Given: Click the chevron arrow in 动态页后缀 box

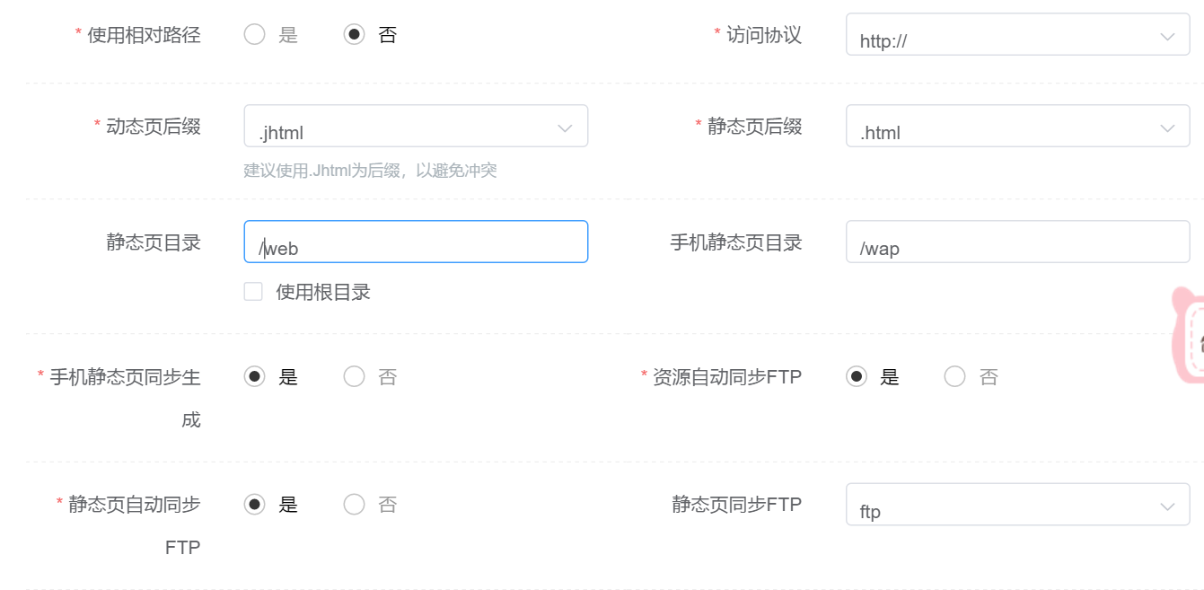Looking at the screenshot, I should pyautogui.click(x=565, y=128).
